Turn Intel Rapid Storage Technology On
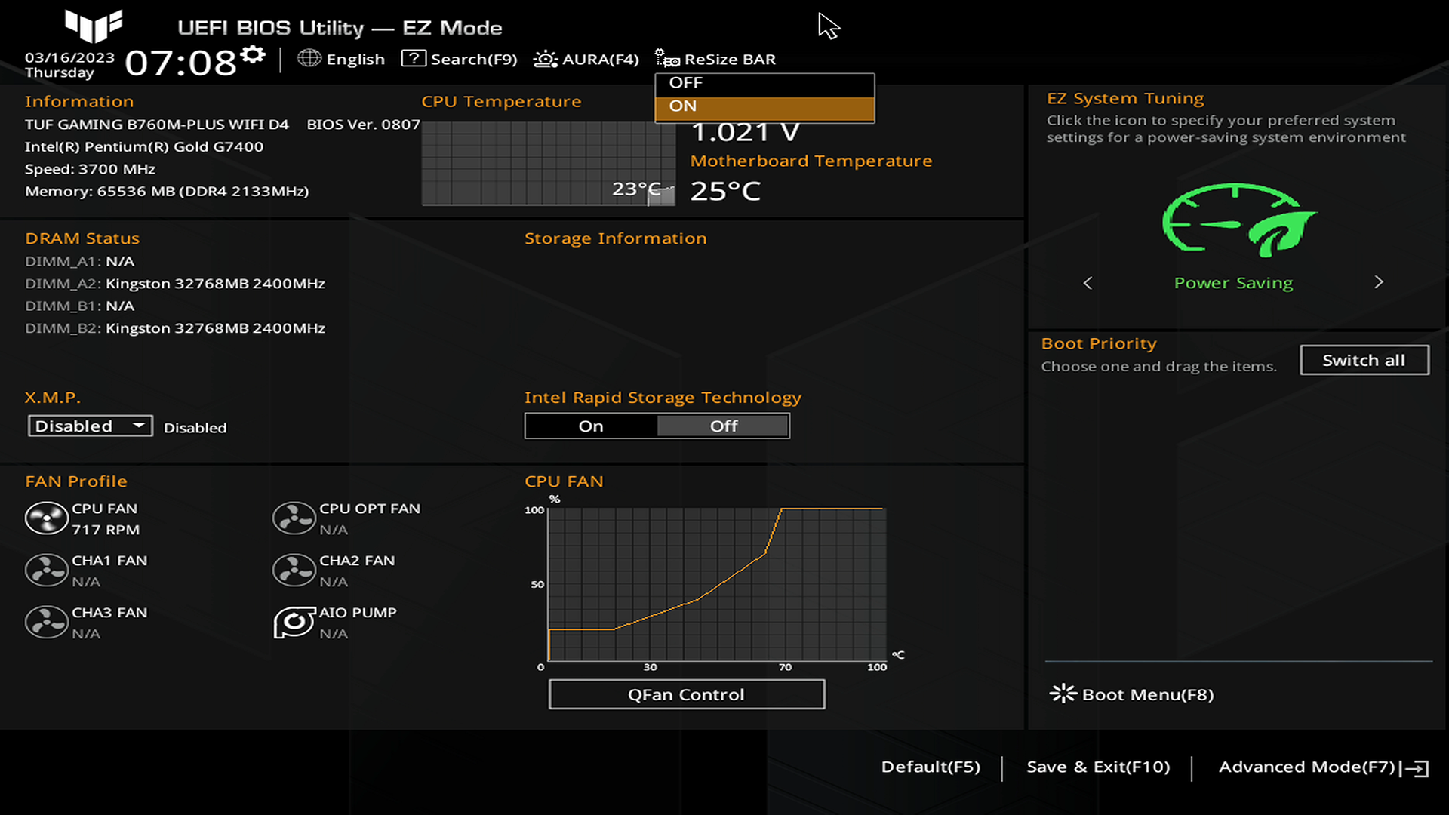The width and height of the screenshot is (1449, 815). click(591, 426)
